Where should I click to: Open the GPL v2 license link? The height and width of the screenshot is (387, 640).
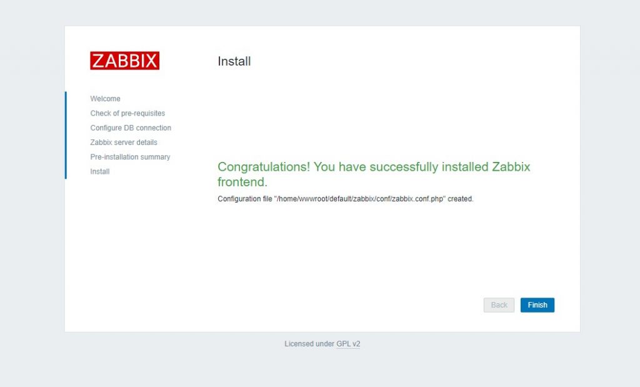tap(348, 344)
